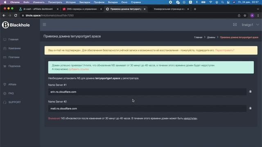Click the Кампании sidebar icon
The image size is (262, 147).
(5, 48)
